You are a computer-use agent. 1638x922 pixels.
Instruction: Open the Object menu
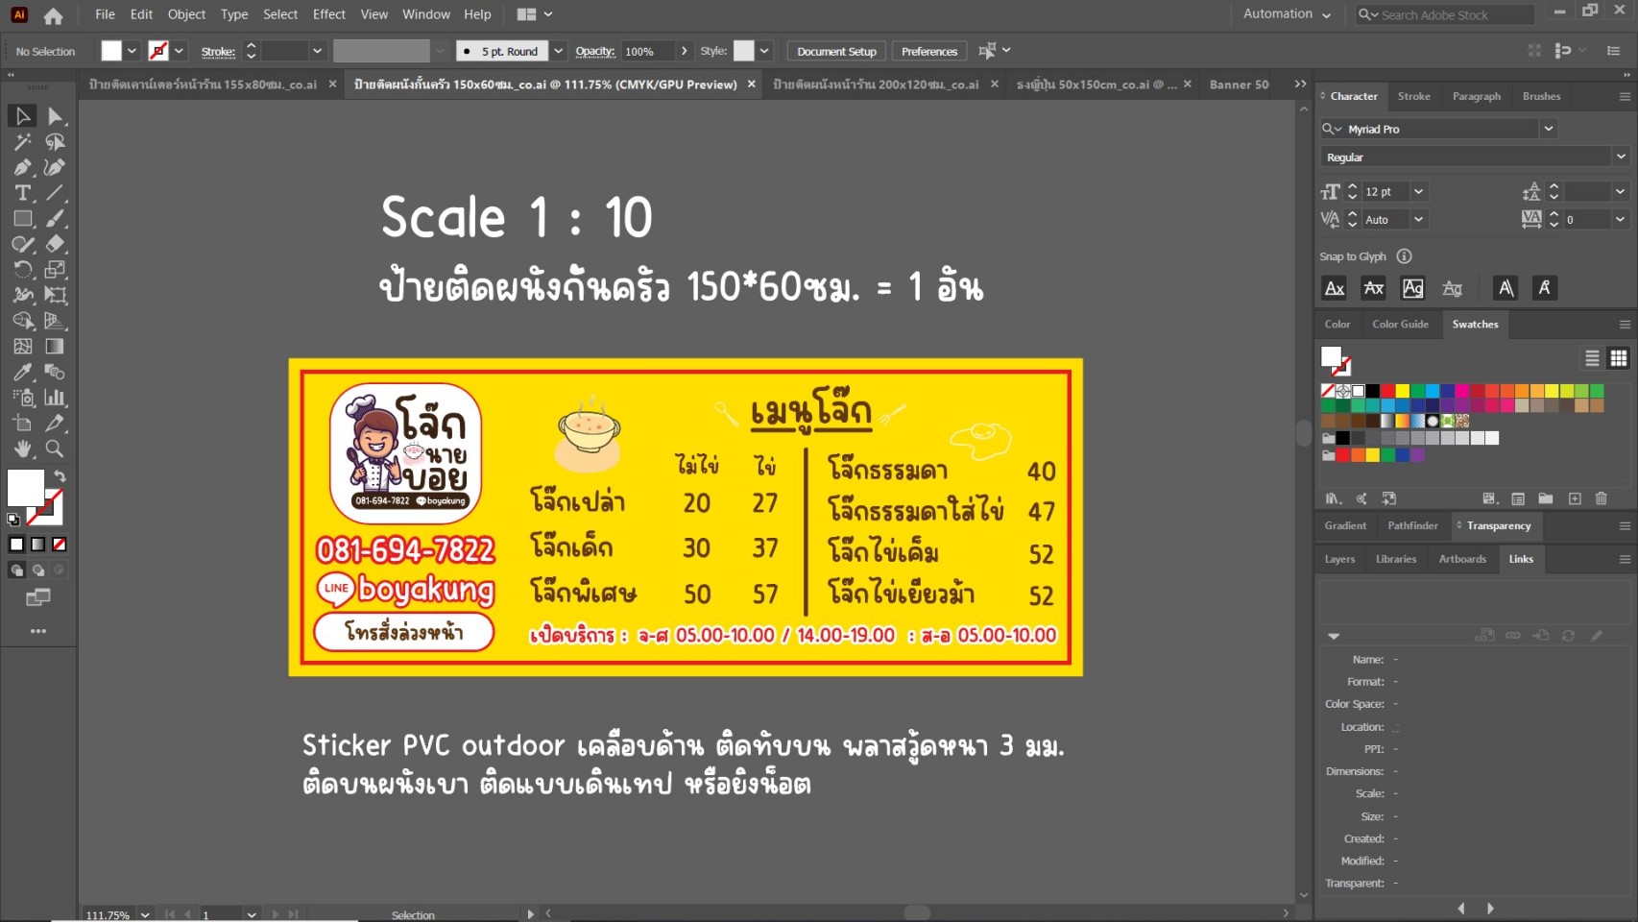tap(186, 14)
